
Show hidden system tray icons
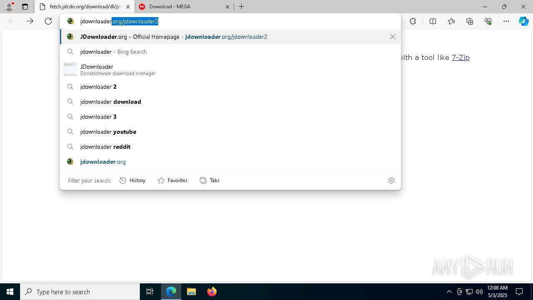[x=449, y=292]
